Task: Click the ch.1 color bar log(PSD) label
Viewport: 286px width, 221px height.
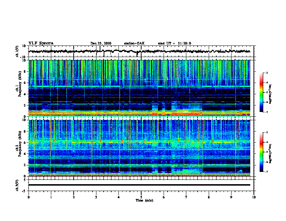Action: pos(271,94)
